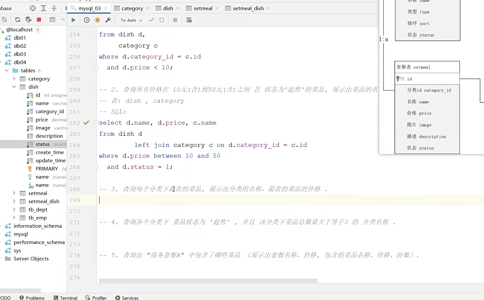The height and width of the screenshot is (300, 484).
Task: Expand the category table node
Action: point(14,79)
